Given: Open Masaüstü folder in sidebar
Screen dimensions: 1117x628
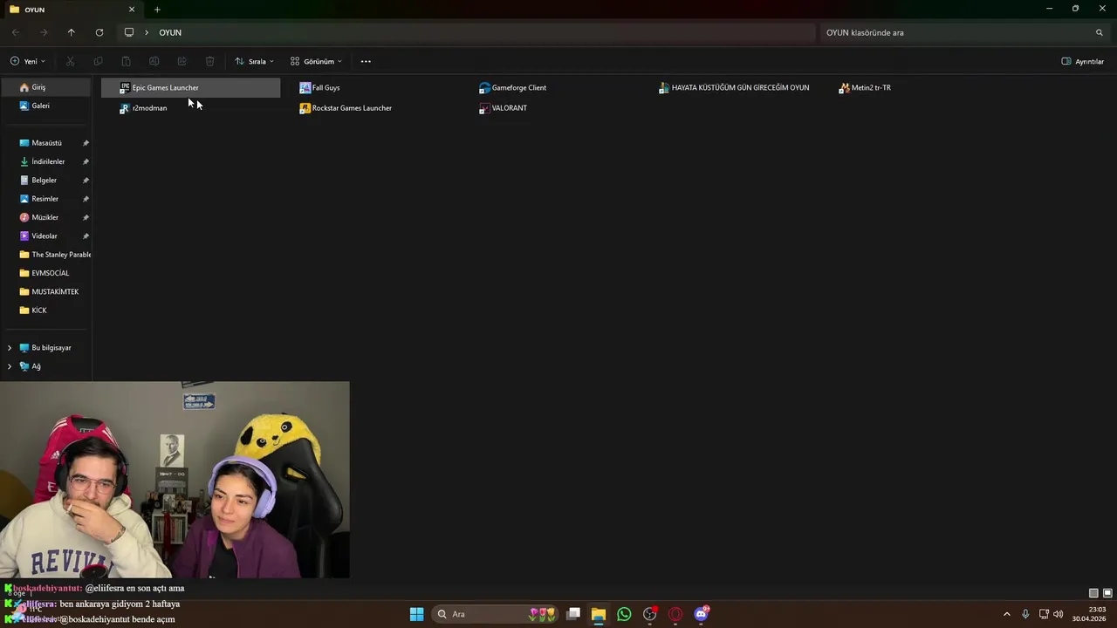Looking at the screenshot, I should click(x=46, y=143).
